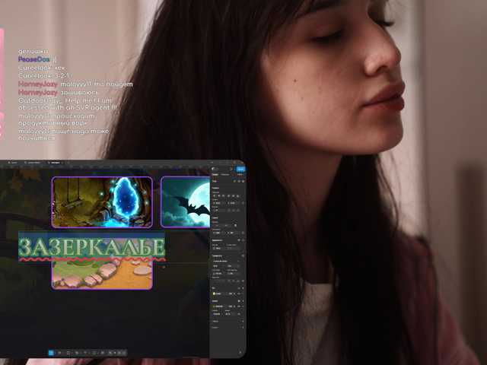
Task: Open the zoom level dropdown in right panel
Action: [240, 175]
